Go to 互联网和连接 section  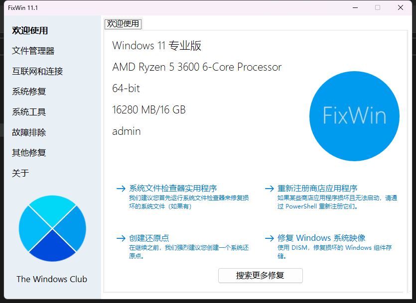click(37, 71)
